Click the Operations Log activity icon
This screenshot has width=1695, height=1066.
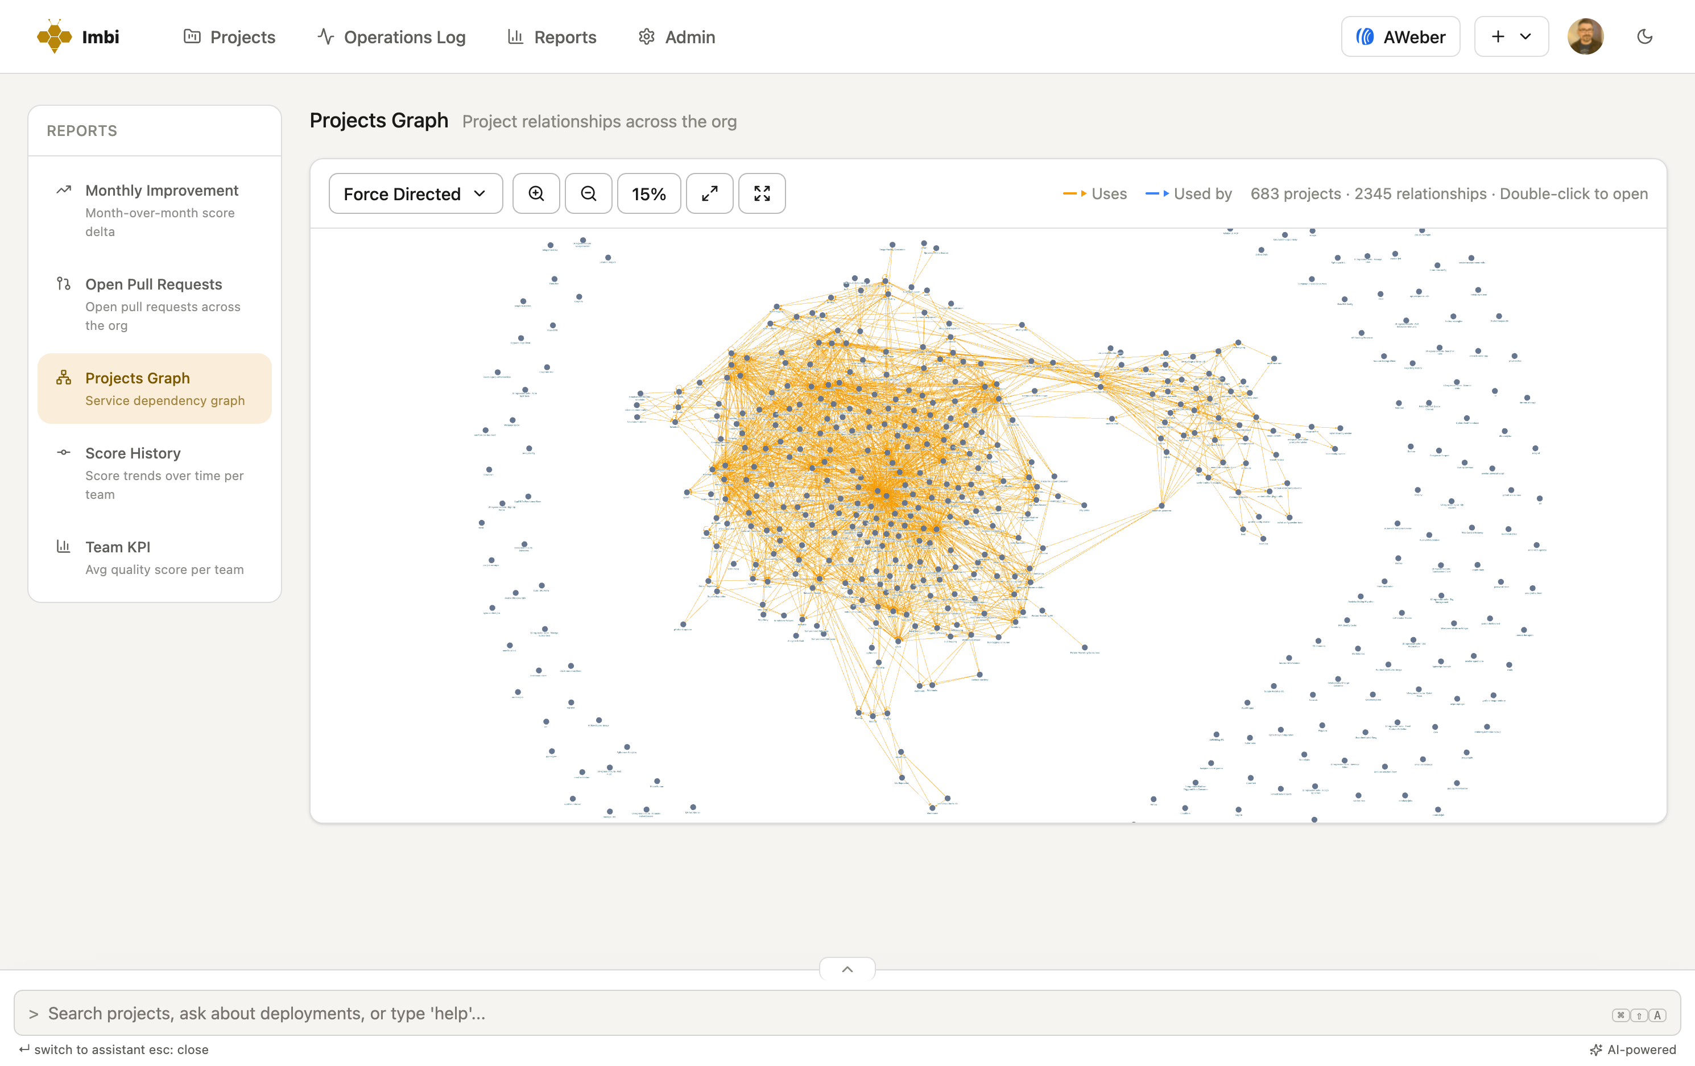(x=325, y=36)
